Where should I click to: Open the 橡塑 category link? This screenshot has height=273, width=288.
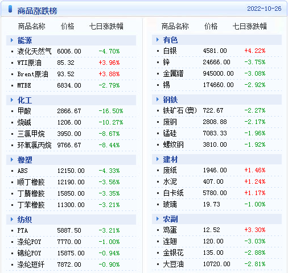(24, 160)
